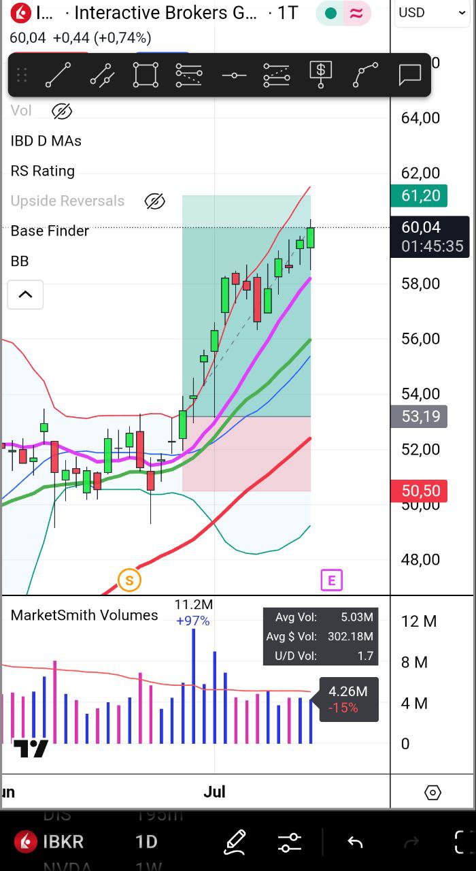
Task: Select the long position dollar tool
Action: click(320, 75)
